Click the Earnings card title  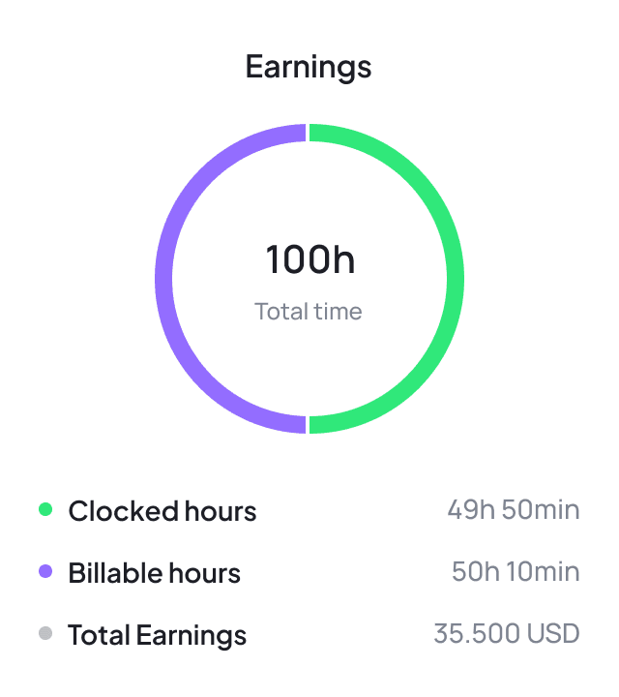click(x=309, y=67)
